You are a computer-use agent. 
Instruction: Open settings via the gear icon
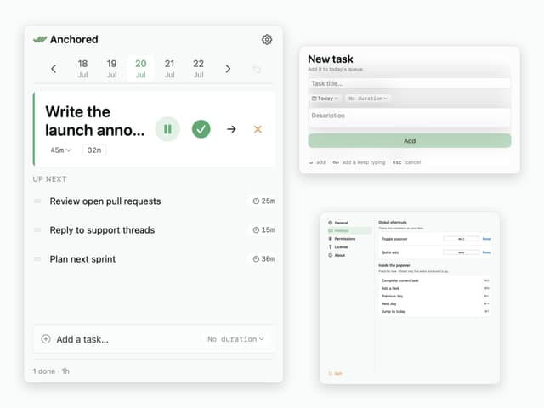coord(266,40)
